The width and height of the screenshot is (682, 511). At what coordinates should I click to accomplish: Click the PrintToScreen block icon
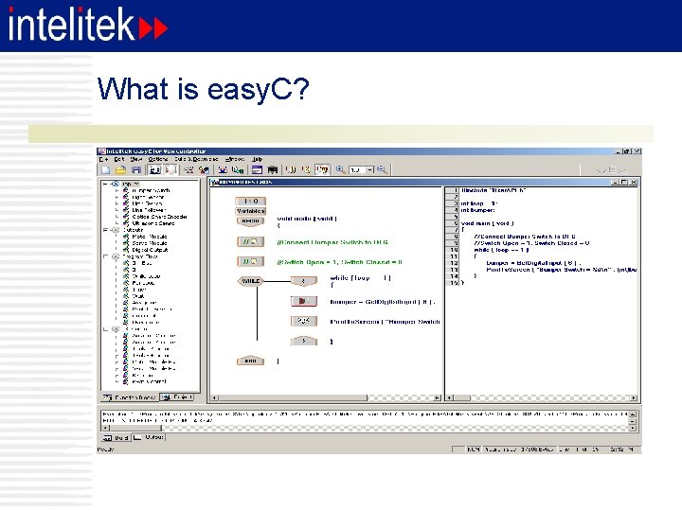tap(304, 321)
